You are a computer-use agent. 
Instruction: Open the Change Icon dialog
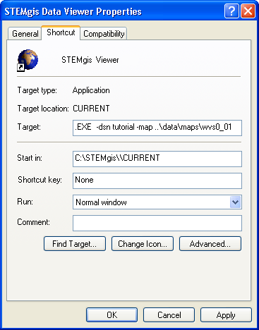click(x=143, y=244)
